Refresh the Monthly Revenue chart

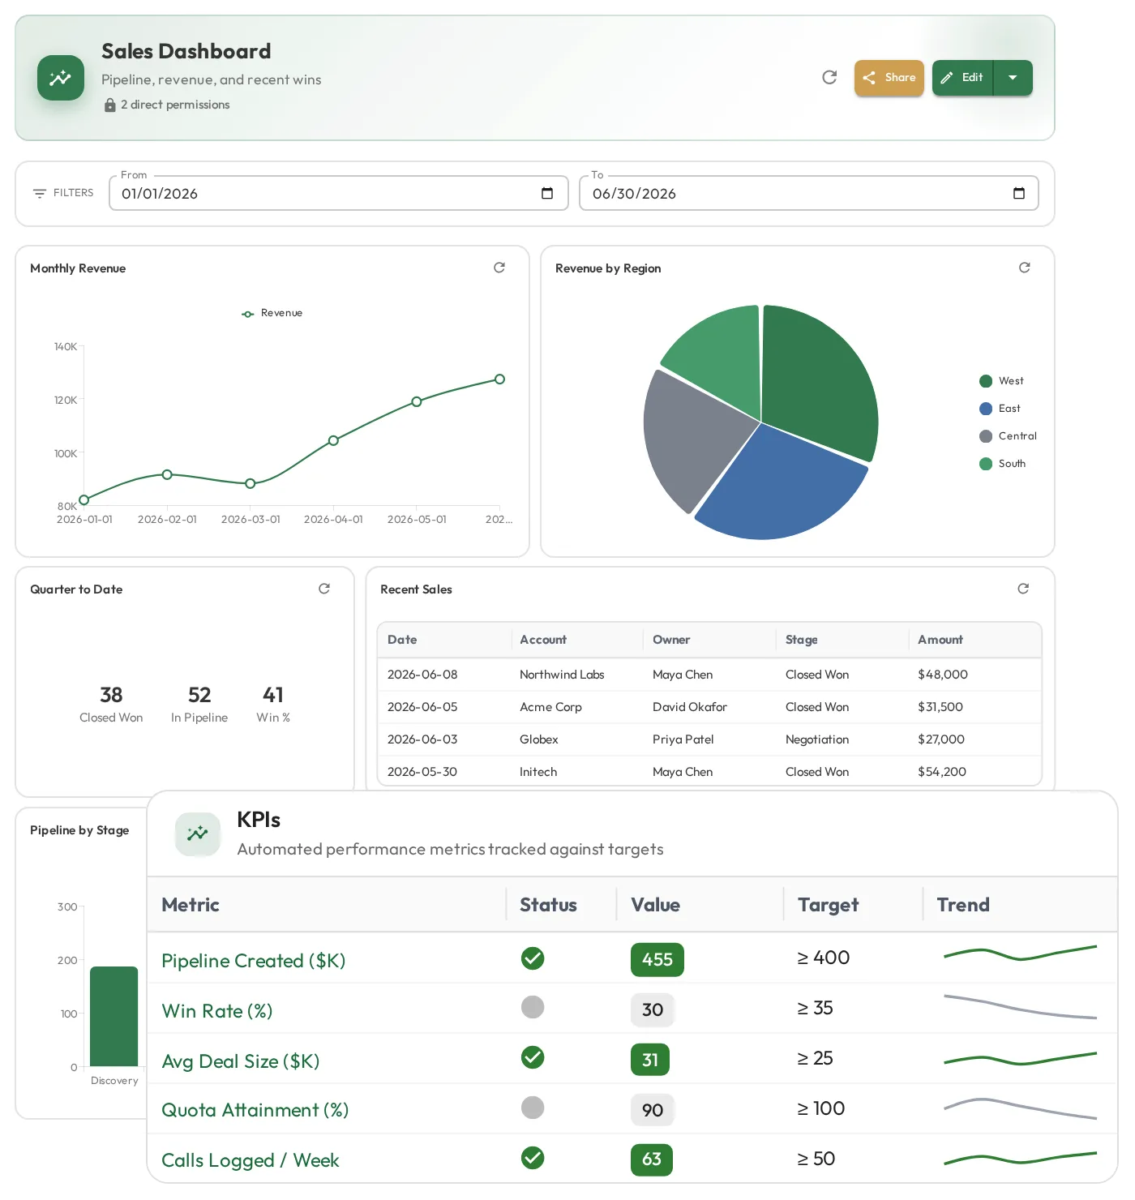(x=499, y=268)
